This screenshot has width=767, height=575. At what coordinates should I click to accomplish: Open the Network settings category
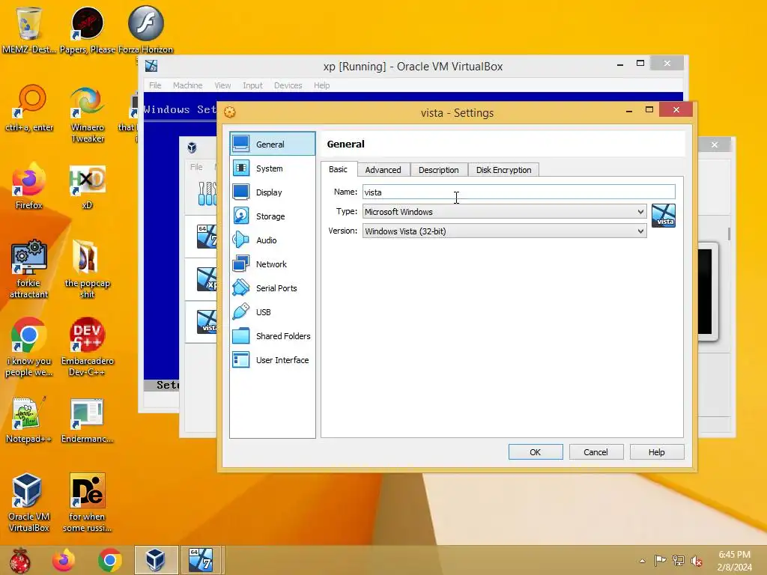(x=273, y=264)
